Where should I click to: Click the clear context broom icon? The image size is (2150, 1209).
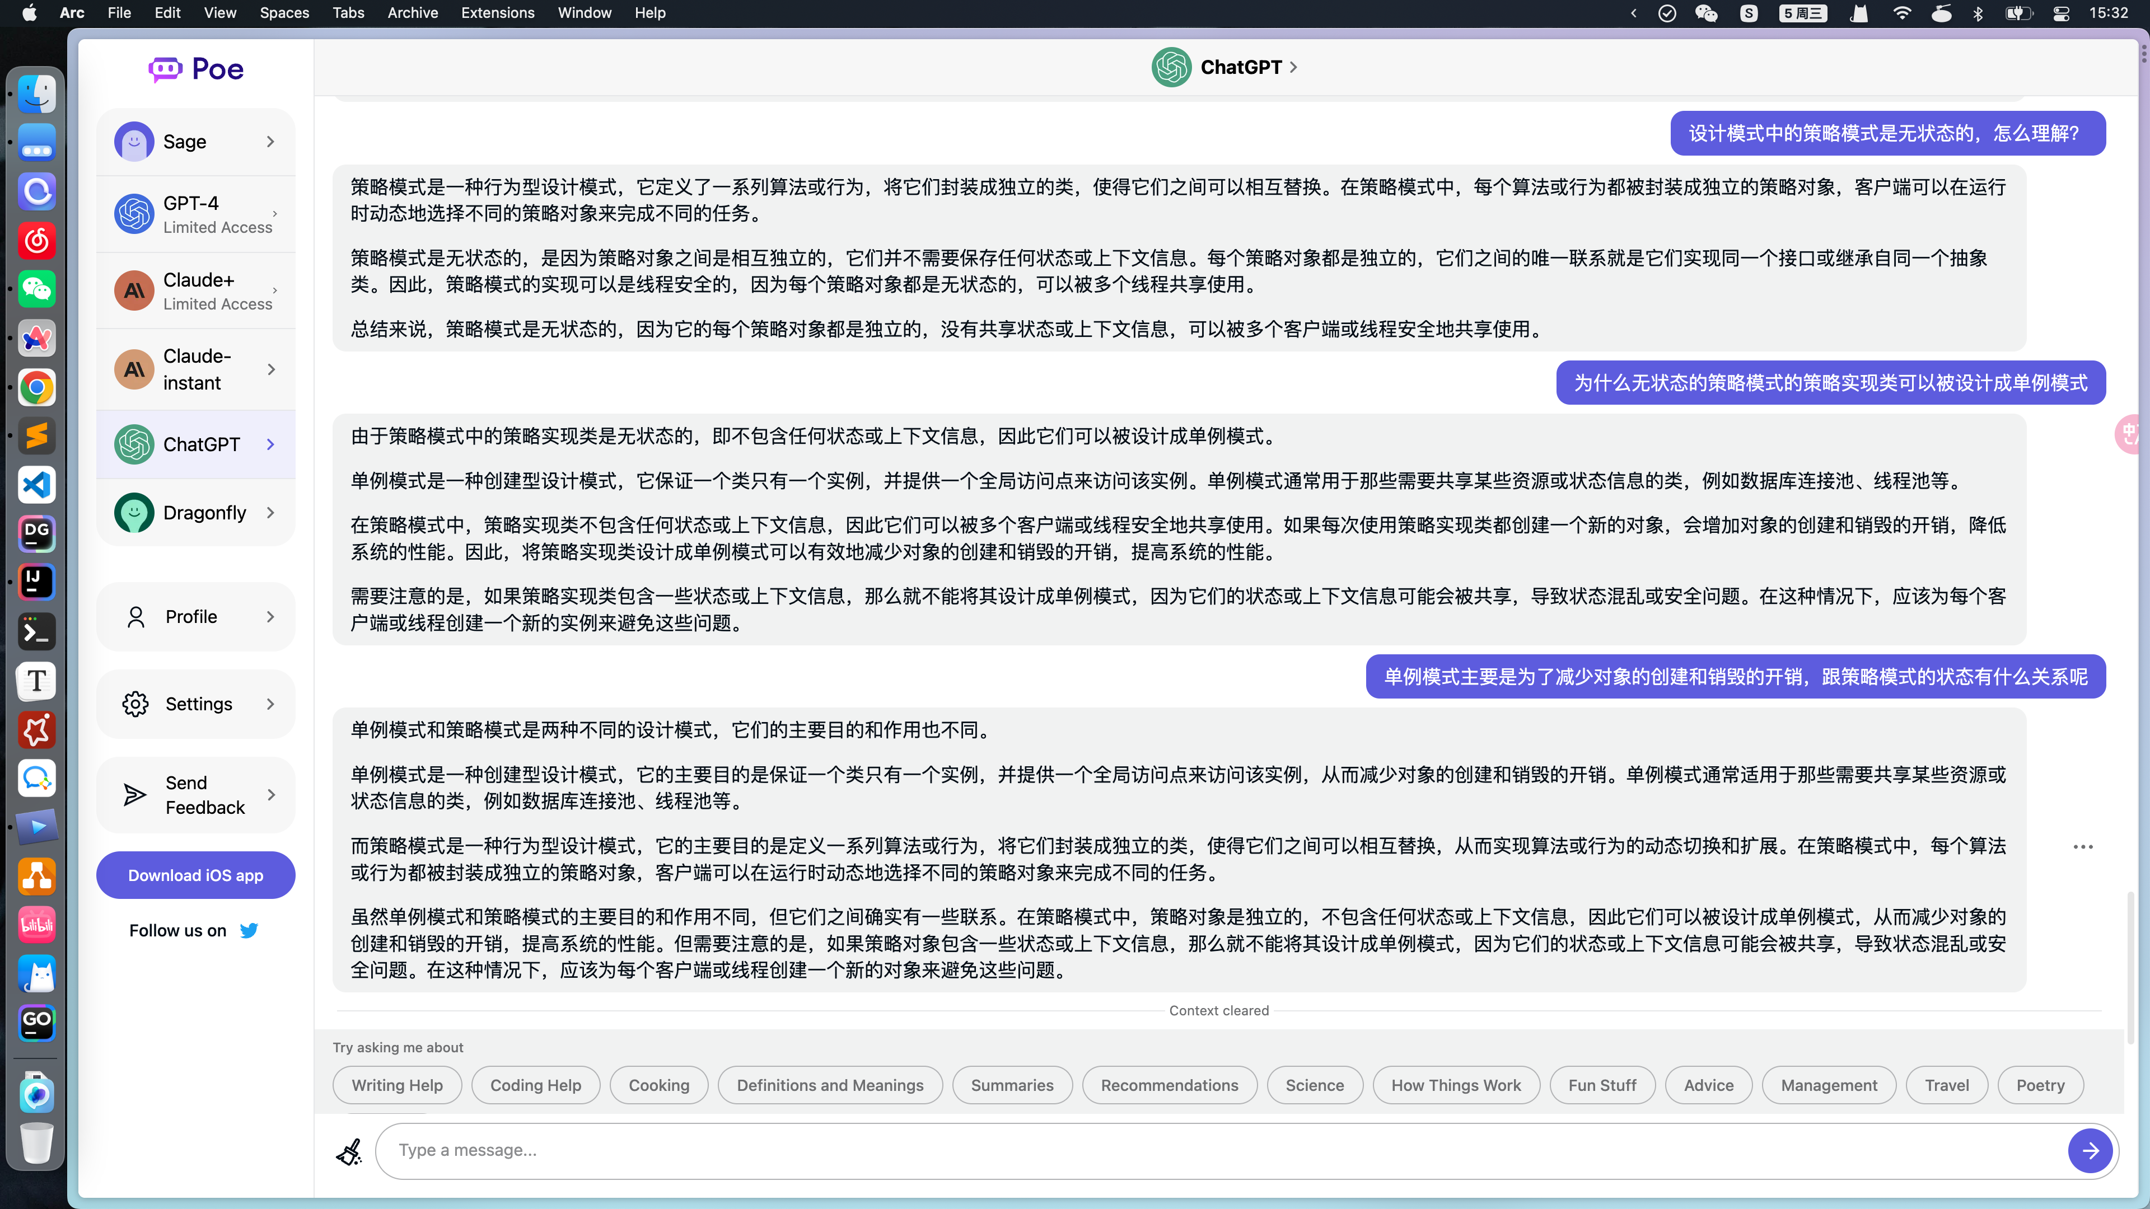349,1151
